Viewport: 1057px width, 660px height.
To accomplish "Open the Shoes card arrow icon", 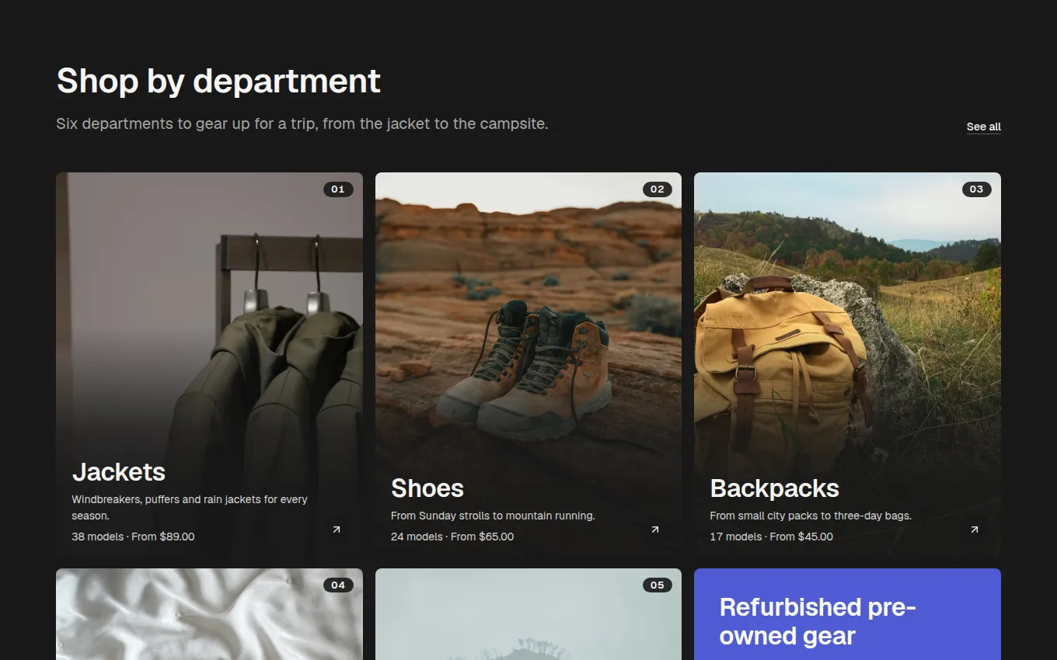I will 655,530.
